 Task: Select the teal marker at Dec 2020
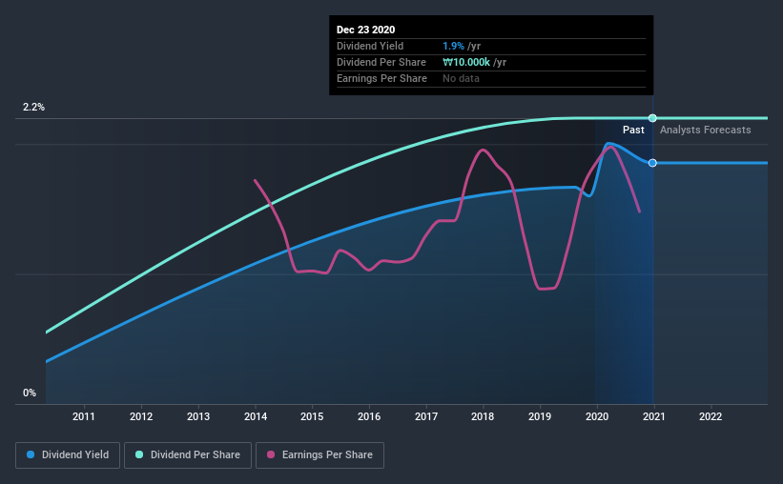click(x=652, y=118)
